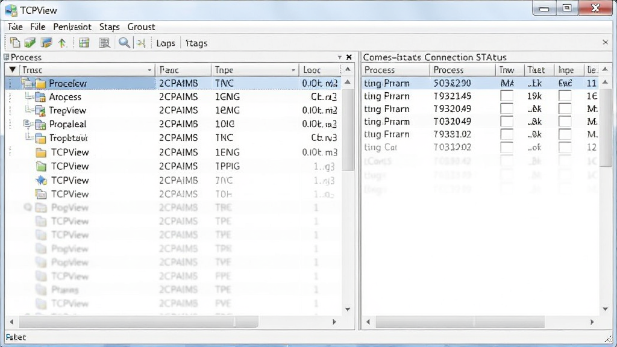Screen dimensions: 617x347
Task: Open the File menu
Action: tap(38, 27)
